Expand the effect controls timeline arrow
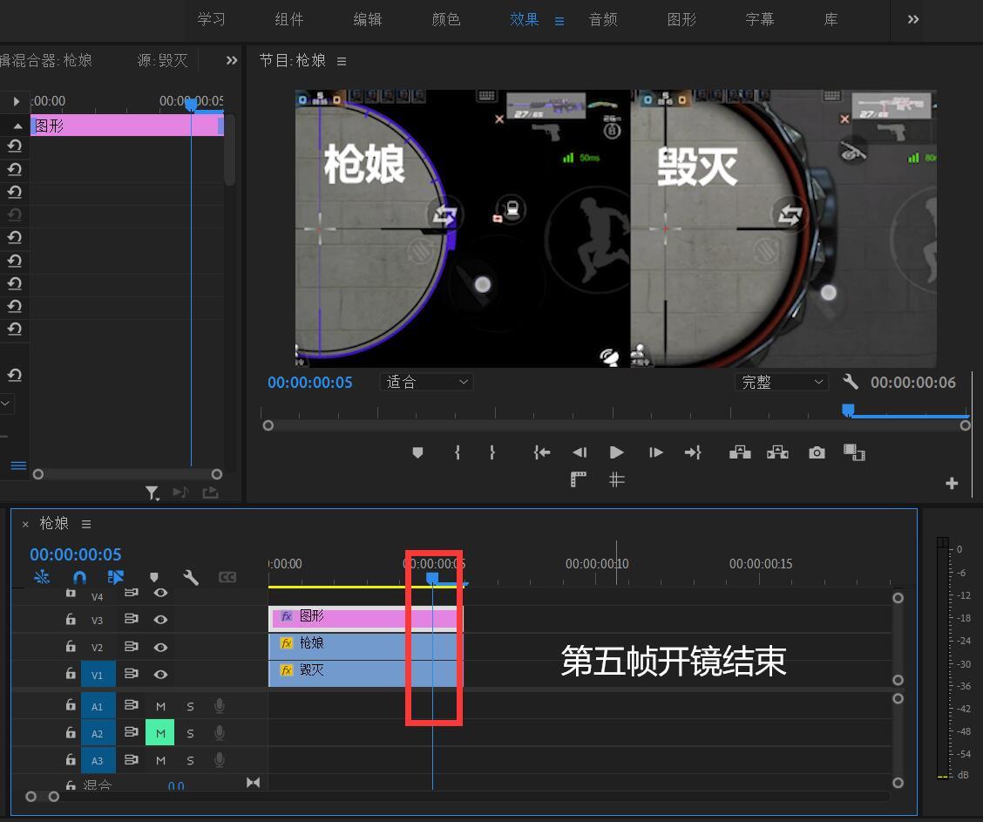 (17, 101)
